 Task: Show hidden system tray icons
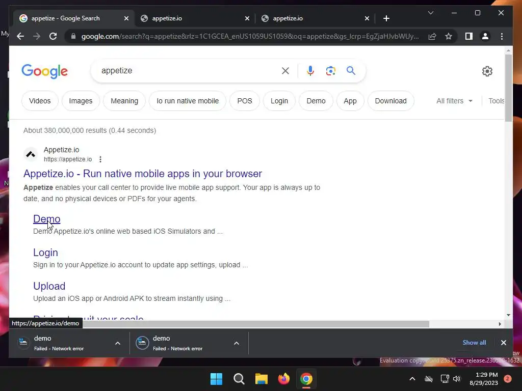[412, 379]
